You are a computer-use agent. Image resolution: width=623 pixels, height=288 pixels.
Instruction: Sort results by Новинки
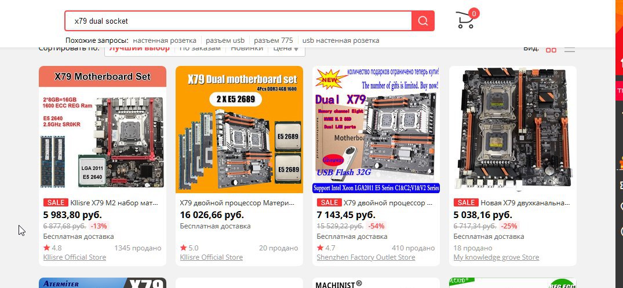point(247,49)
